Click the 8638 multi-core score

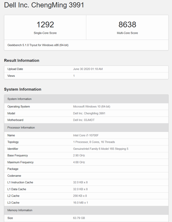click(x=127, y=25)
